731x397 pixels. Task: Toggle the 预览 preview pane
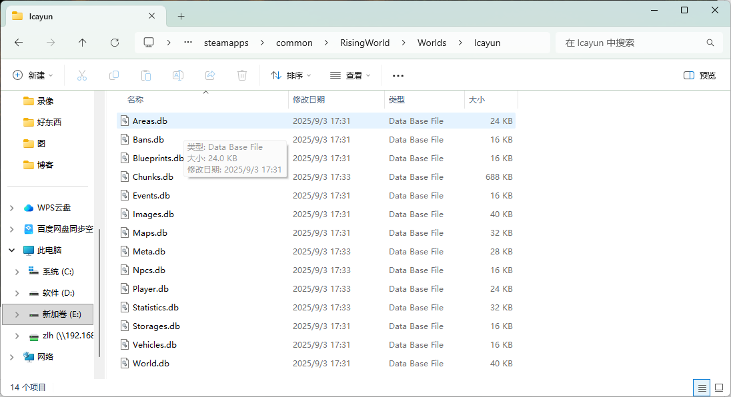[700, 75]
